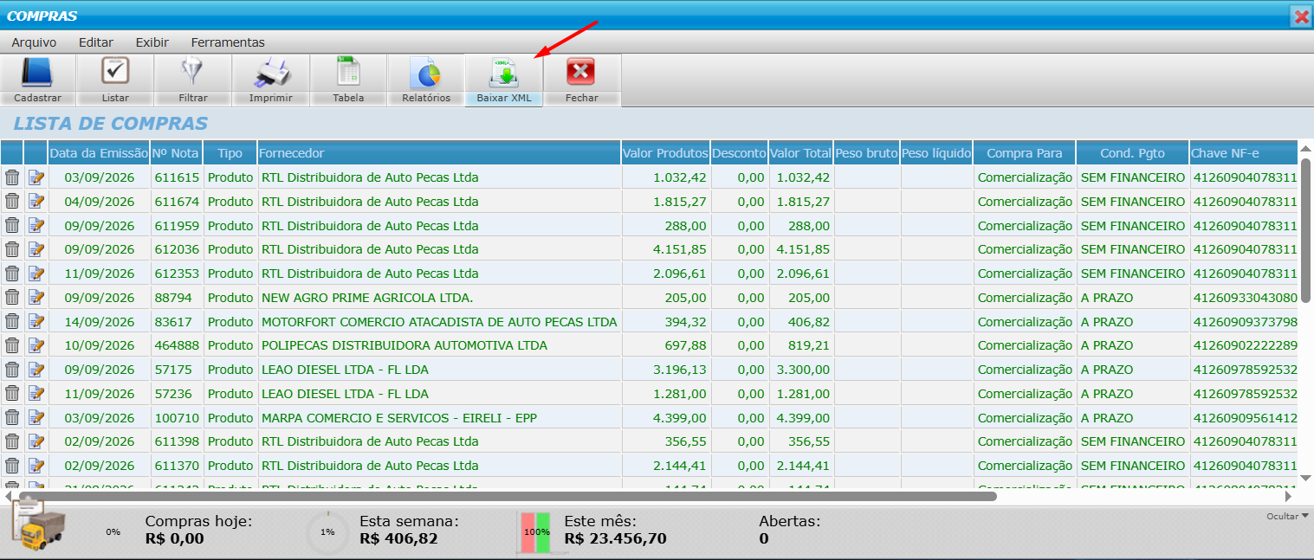Click trash icon for note 88794
The width and height of the screenshot is (1314, 560).
(x=12, y=298)
